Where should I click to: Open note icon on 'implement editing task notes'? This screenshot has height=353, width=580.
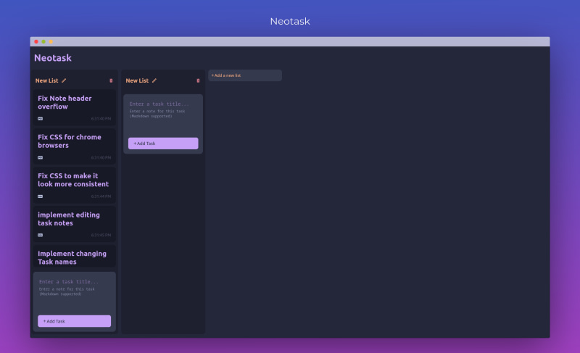coord(41,235)
